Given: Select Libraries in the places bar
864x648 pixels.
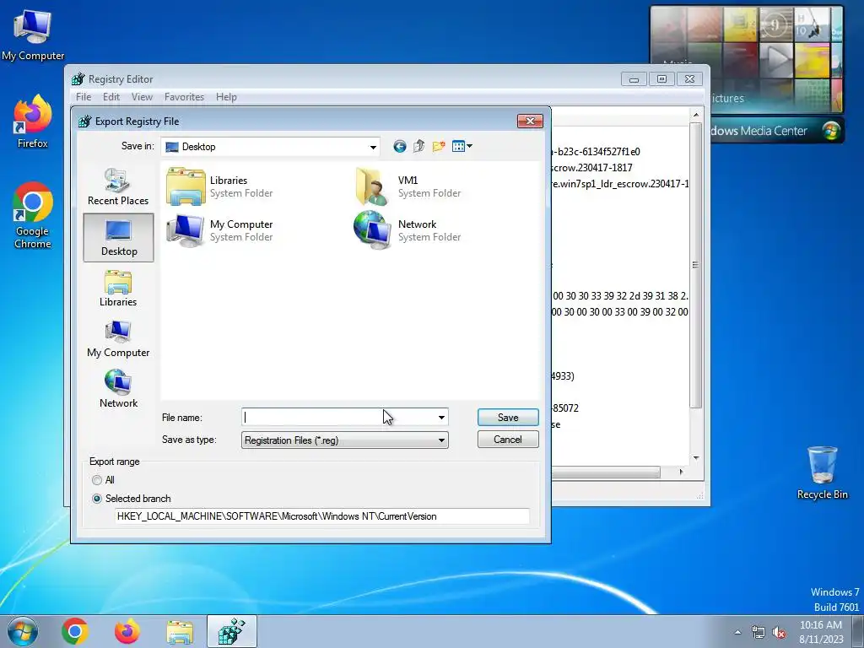Looking at the screenshot, I should (x=118, y=289).
